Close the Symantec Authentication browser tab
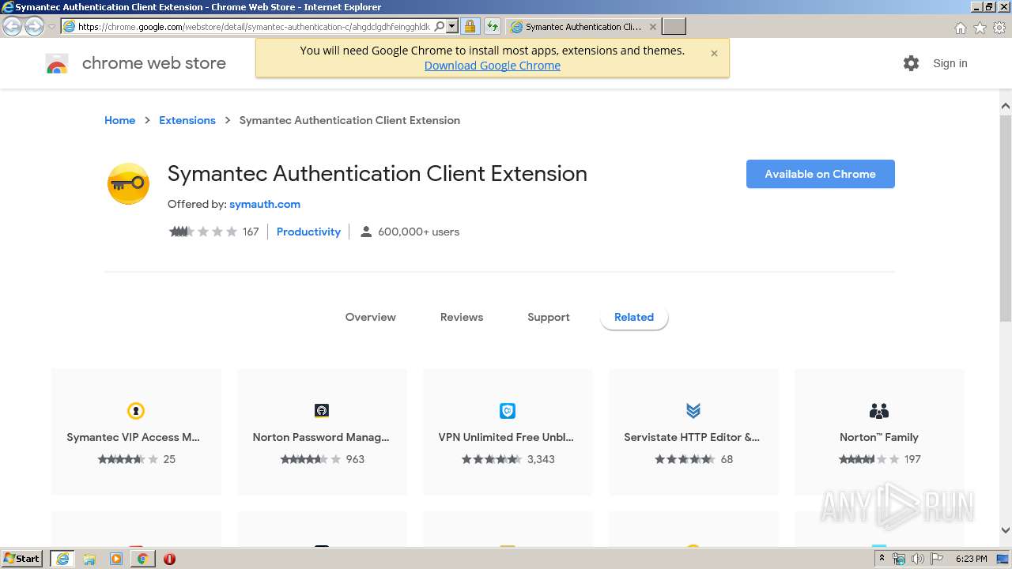1012x569 pixels. (x=652, y=26)
